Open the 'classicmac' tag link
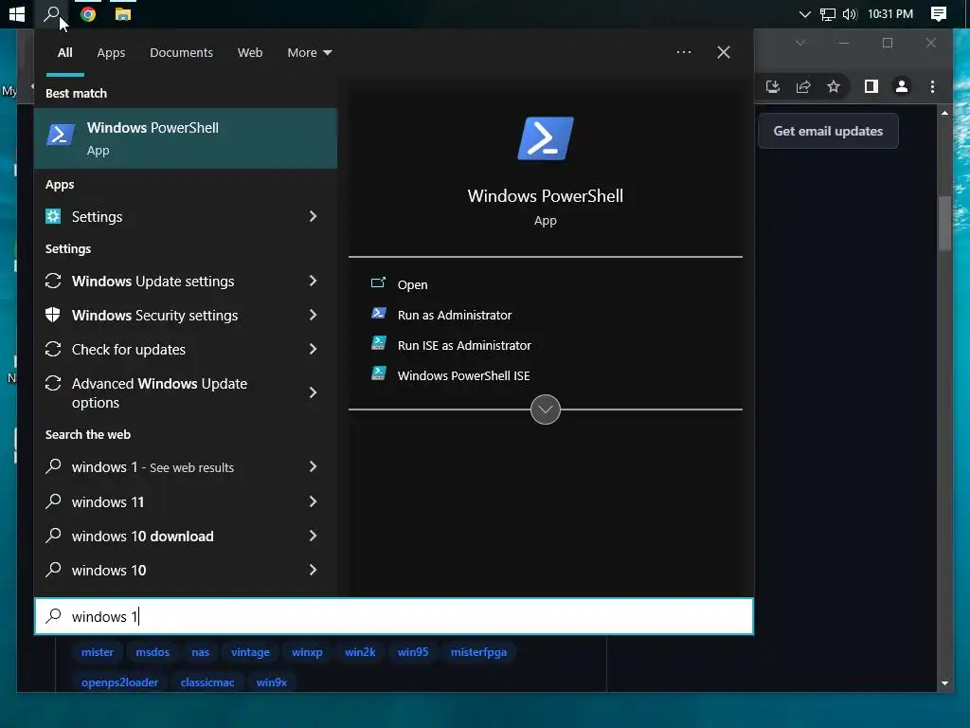Image resolution: width=970 pixels, height=728 pixels. pyautogui.click(x=207, y=682)
